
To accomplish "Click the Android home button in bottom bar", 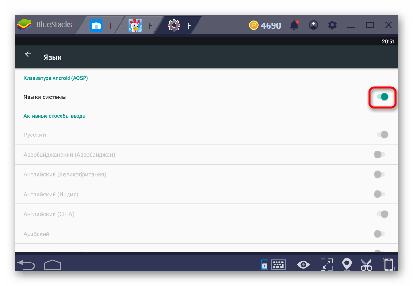I will [53, 265].
